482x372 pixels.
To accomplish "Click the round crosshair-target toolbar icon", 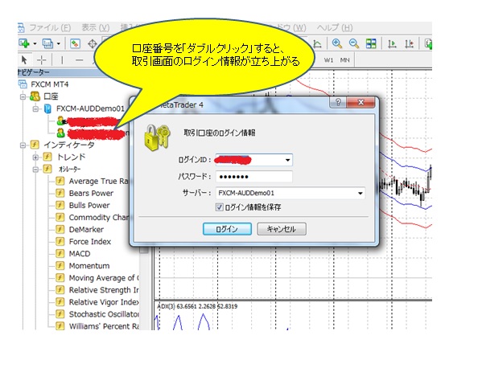I will click(x=93, y=44).
